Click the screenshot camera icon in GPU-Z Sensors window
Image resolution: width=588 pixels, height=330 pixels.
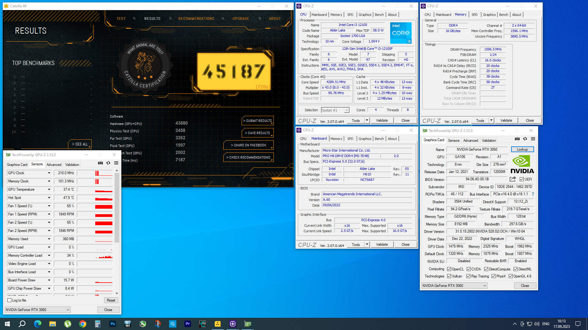click(x=100, y=163)
